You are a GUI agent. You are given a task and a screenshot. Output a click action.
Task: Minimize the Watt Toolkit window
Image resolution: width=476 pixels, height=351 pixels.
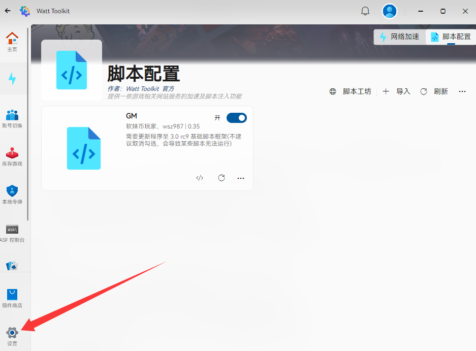pyautogui.click(x=421, y=11)
